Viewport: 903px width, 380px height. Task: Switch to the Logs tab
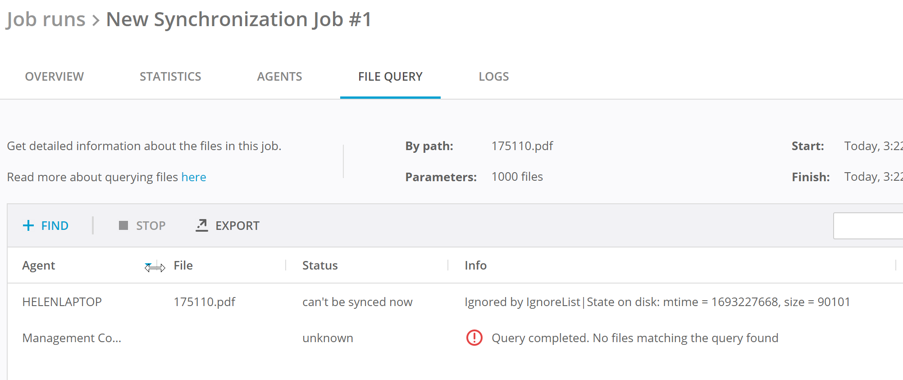click(493, 77)
